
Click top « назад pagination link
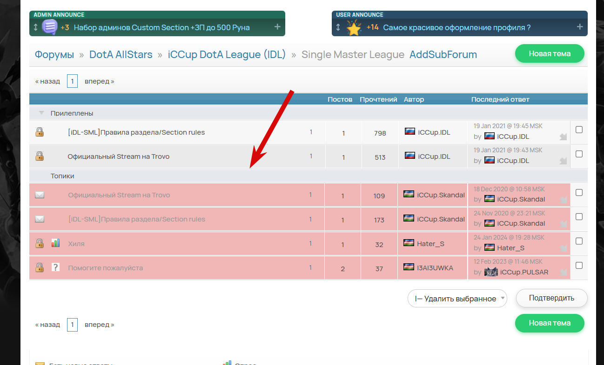point(47,81)
